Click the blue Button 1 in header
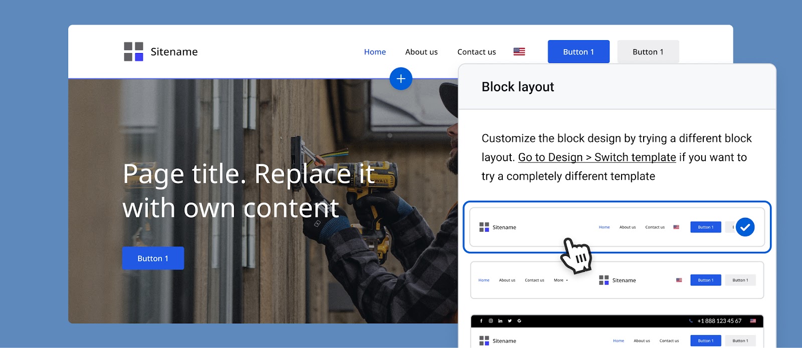This screenshot has width=802, height=348. click(x=578, y=52)
